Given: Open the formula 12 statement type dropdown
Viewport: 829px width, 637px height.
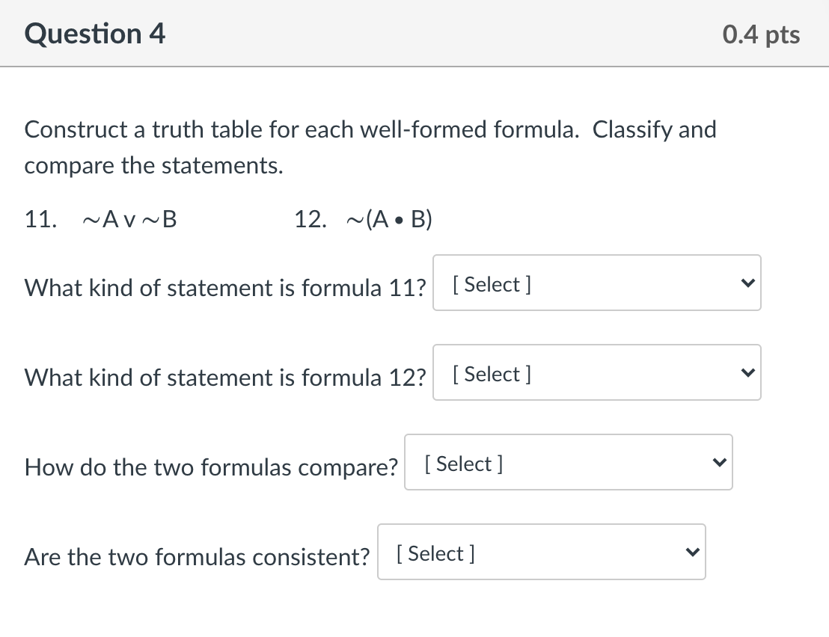Looking at the screenshot, I should (x=596, y=373).
